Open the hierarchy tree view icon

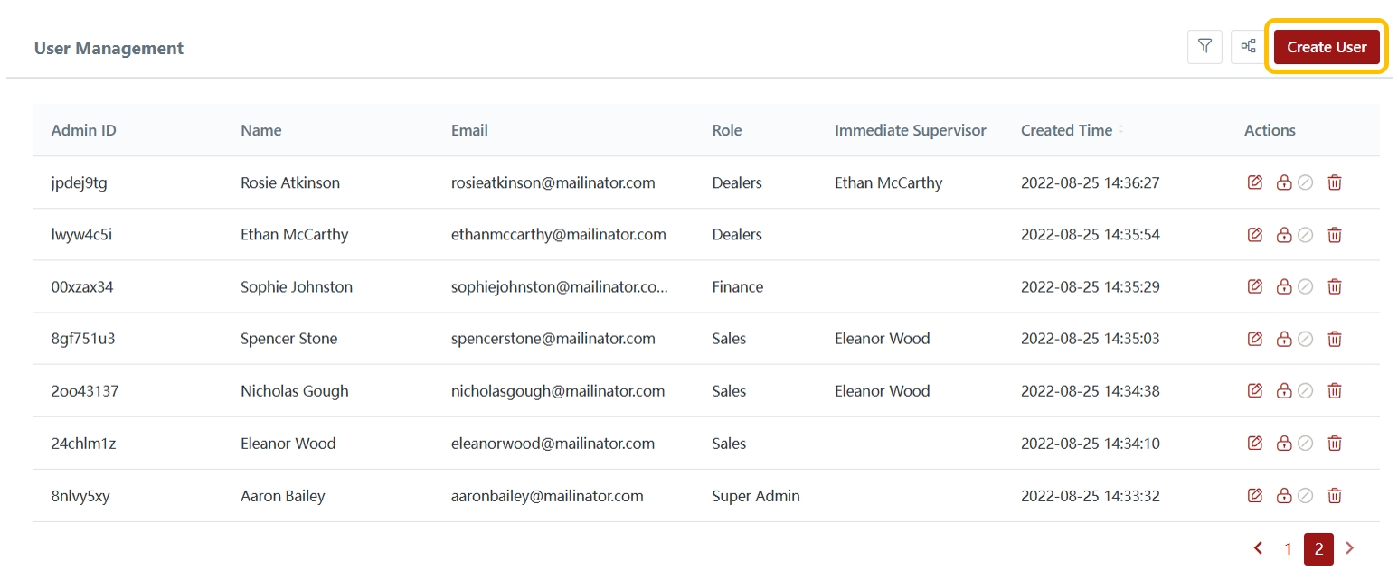pyautogui.click(x=1248, y=47)
